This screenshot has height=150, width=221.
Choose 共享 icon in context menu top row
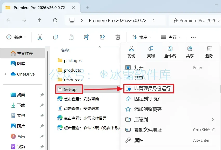coord(190,52)
